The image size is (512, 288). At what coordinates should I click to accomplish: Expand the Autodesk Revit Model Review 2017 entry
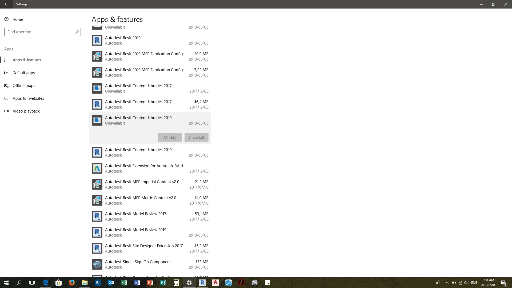click(x=150, y=216)
